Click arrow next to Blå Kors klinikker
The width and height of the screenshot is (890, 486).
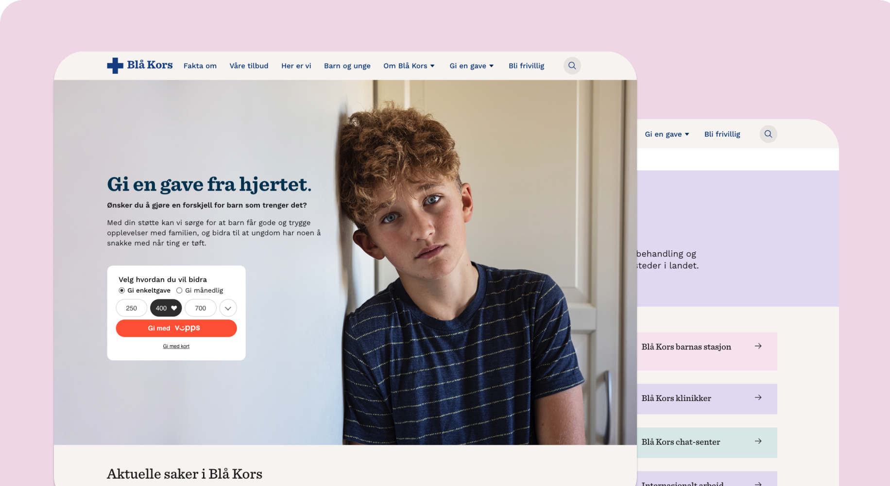758,398
